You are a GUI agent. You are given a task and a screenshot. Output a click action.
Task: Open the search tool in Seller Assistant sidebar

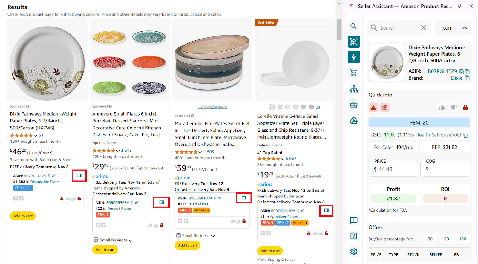click(354, 26)
